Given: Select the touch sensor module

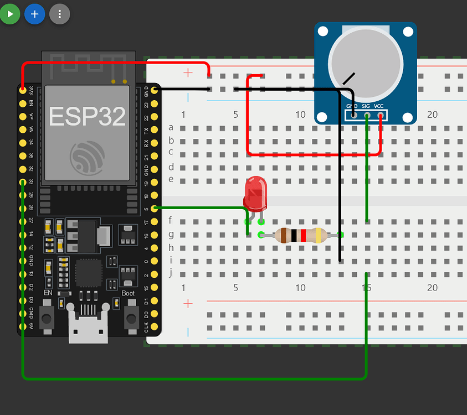Looking at the screenshot, I should (366, 64).
